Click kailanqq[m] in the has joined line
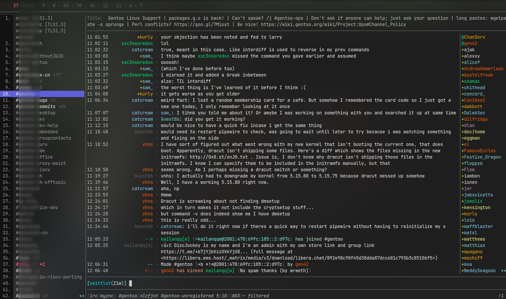Image resolution: width=506 pixels, height=299 pixels. (x=175, y=239)
